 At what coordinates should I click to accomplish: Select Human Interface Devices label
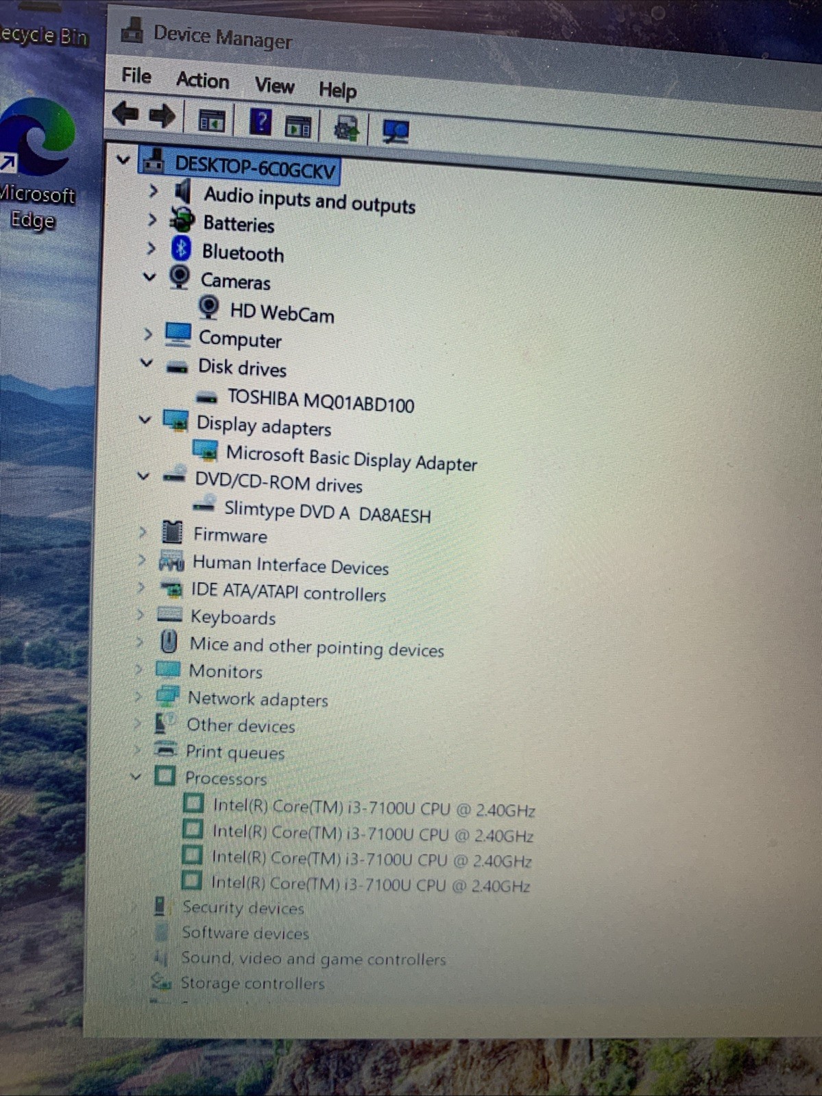pyautogui.click(x=291, y=565)
